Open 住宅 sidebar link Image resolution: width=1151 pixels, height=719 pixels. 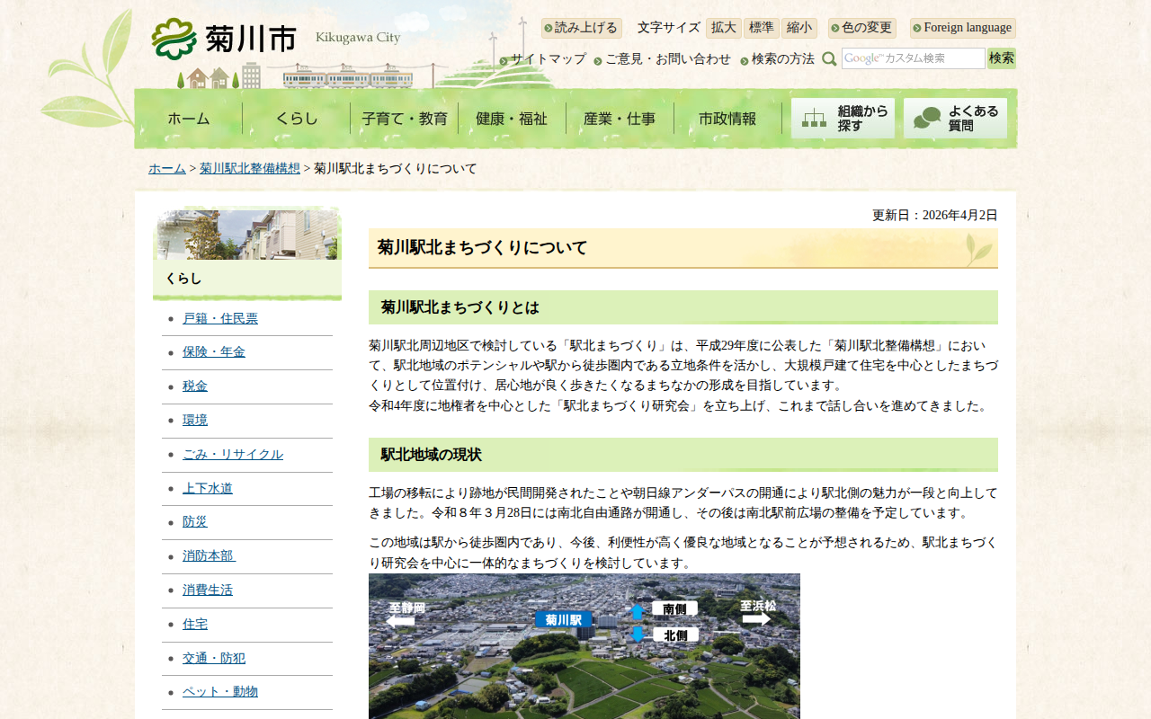(x=195, y=625)
